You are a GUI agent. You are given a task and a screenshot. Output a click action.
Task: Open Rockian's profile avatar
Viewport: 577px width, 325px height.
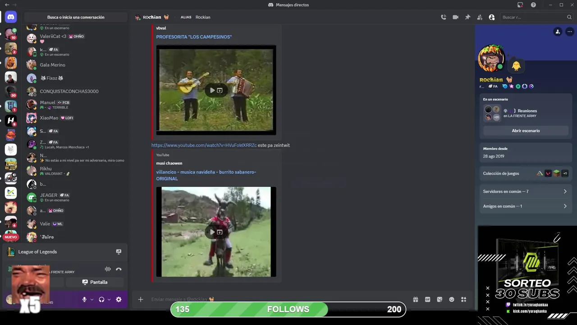click(x=491, y=58)
